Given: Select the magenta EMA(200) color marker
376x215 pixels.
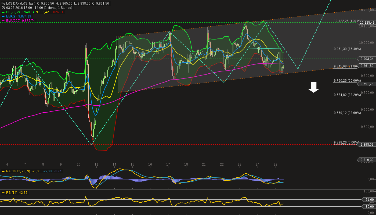Looking at the screenshot, I should click(3, 21).
